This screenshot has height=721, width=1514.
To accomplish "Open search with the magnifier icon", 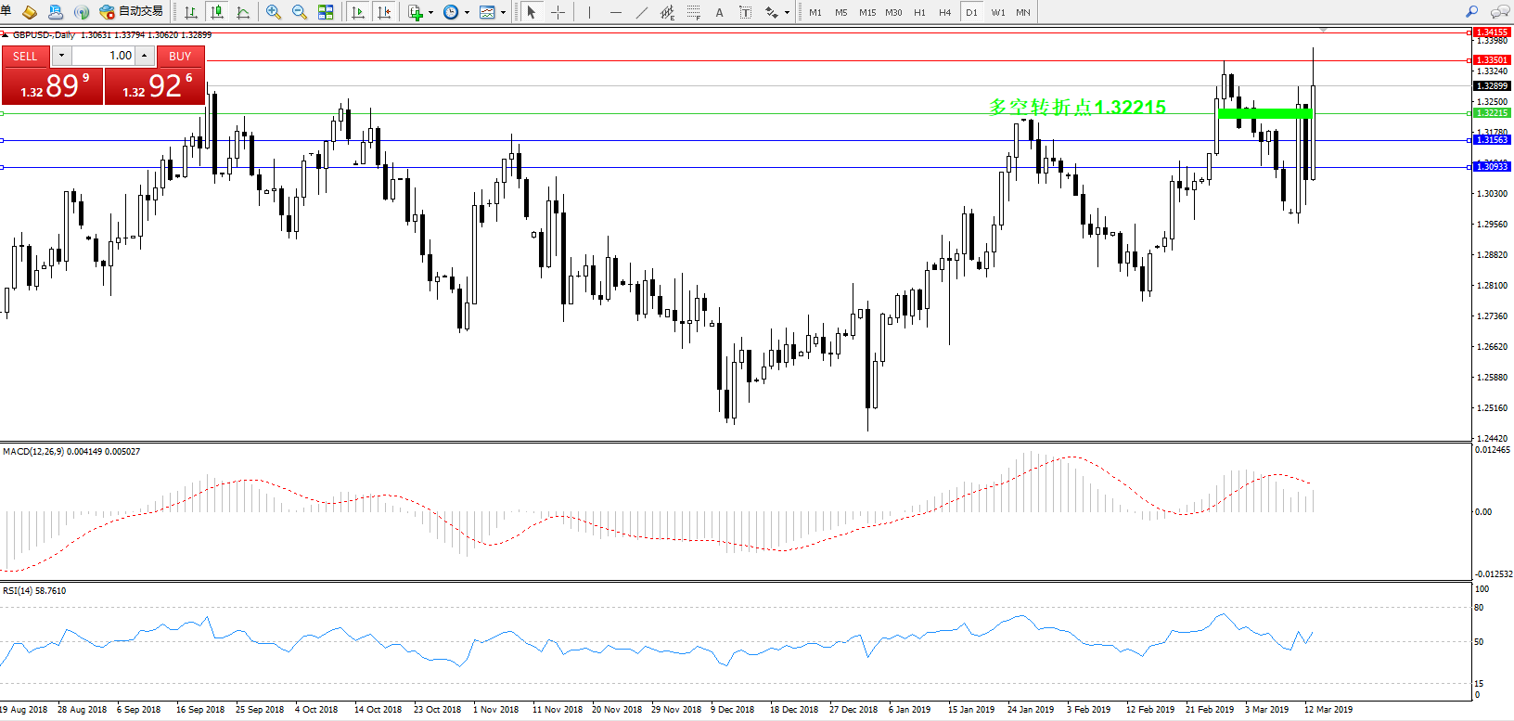I will pyautogui.click(x=1471, y=12).
